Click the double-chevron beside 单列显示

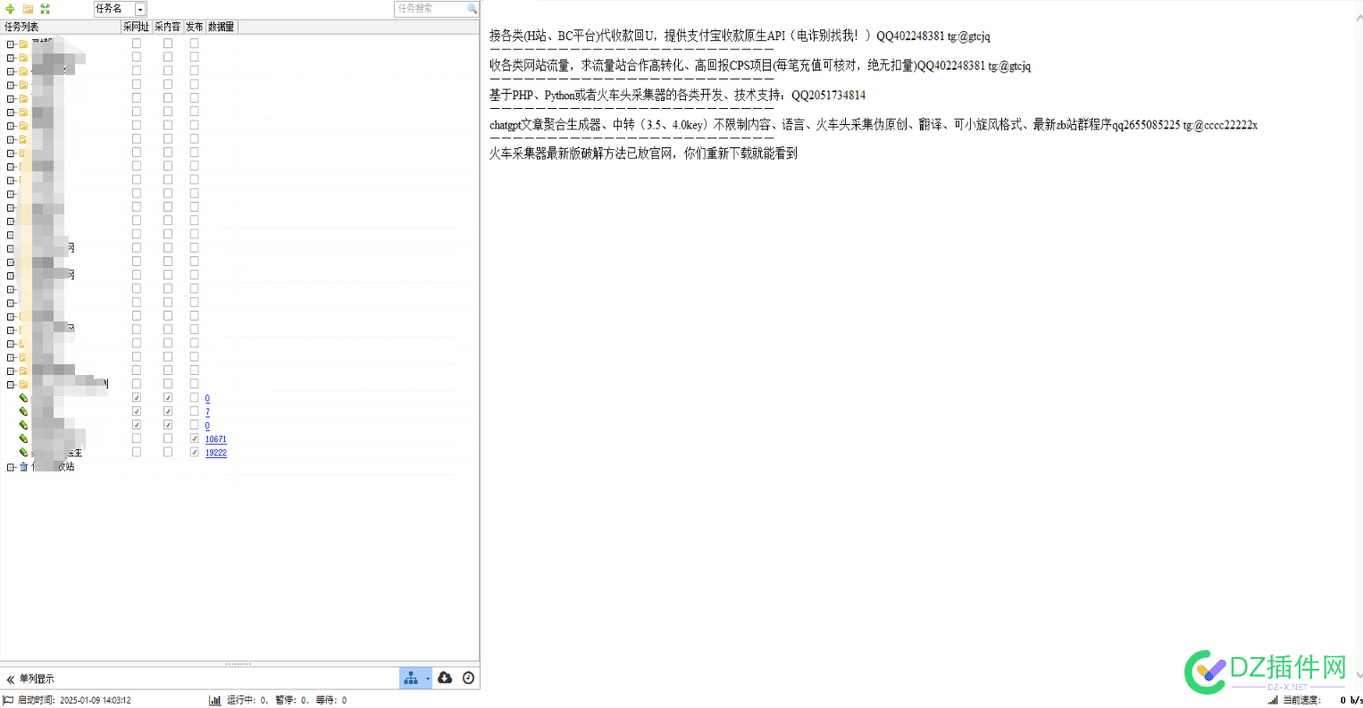11,679
